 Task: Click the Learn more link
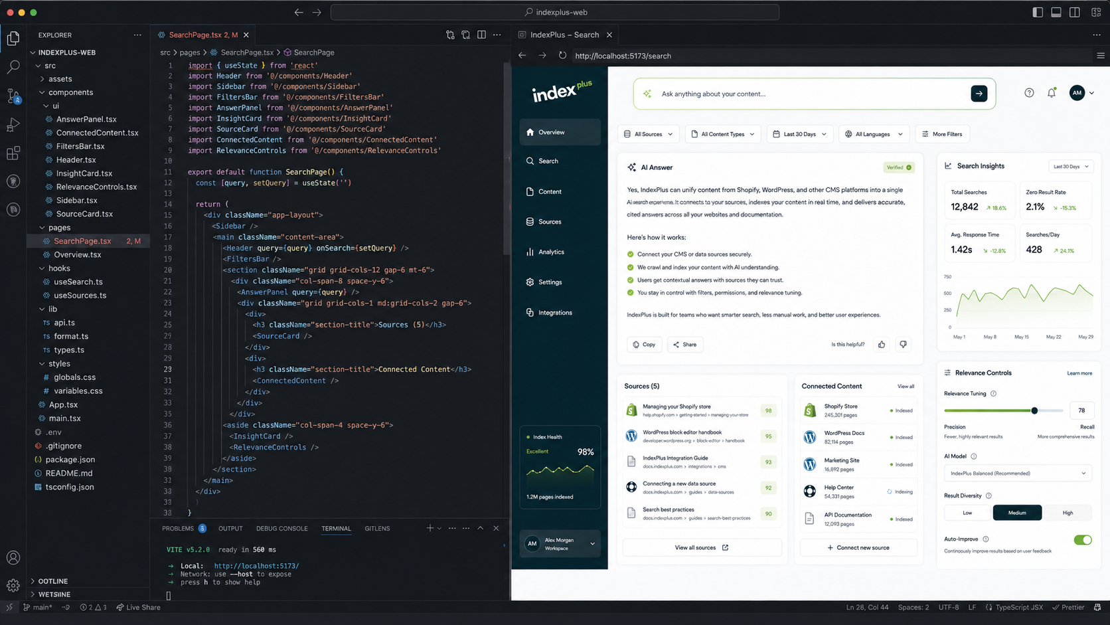pyautogui.click(x=1079, y=373)
